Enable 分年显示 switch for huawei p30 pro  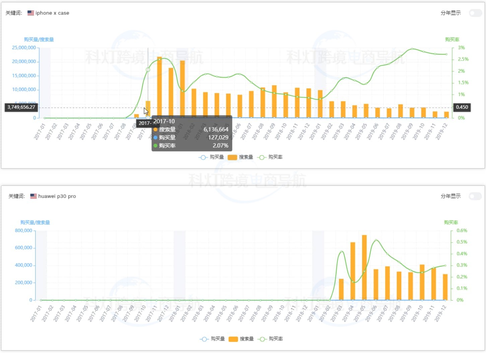(475, 196)
